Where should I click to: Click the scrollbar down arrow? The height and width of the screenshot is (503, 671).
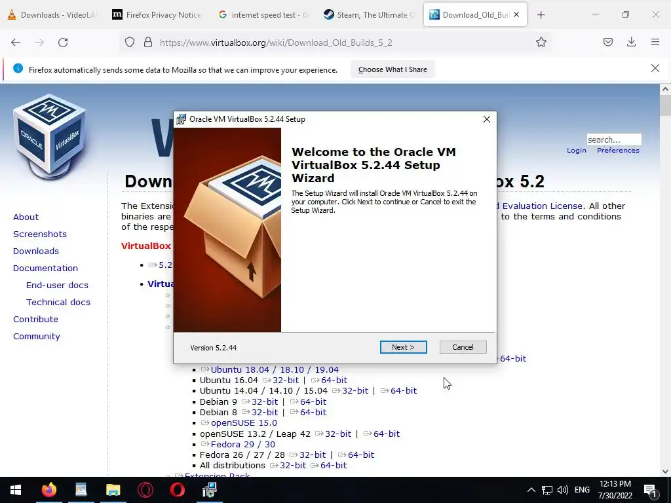tap(665, 472)
